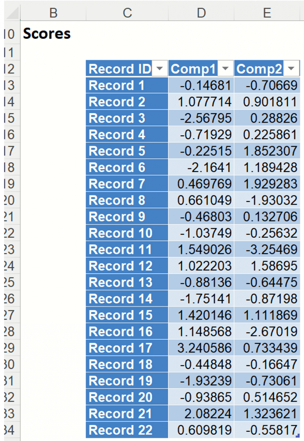Image resolution: width=304 pixels, height=441 pixels.
Task: Open the Comp2 filter dropdown
Action: 292,68
